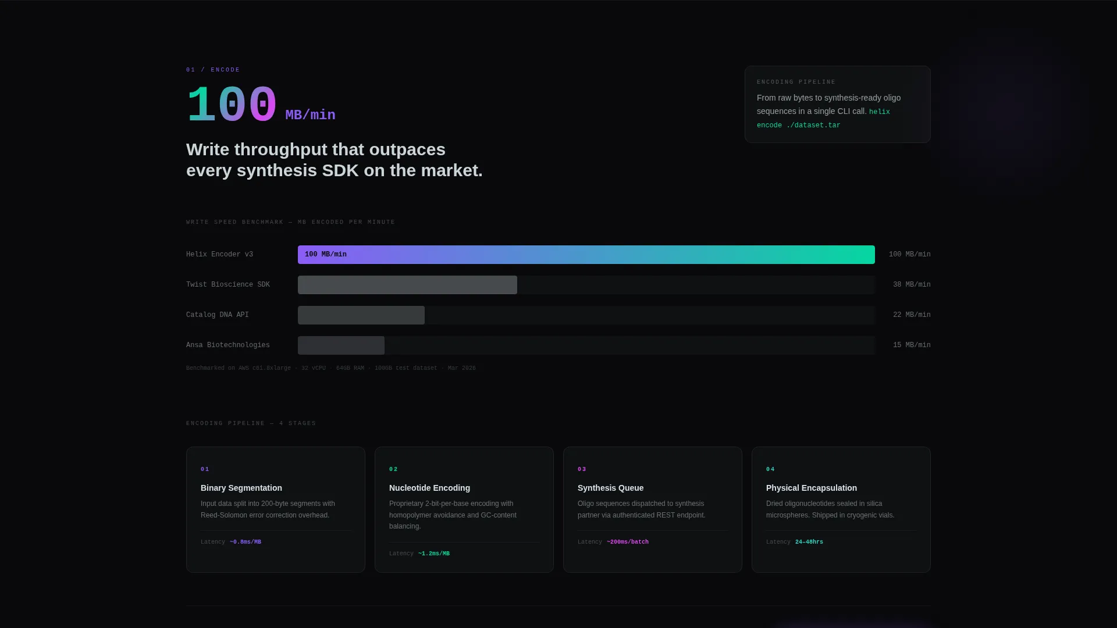1117x628 pixels.
Task: Click the '~200ms/batch' latency value
Action: pos(628,542)
